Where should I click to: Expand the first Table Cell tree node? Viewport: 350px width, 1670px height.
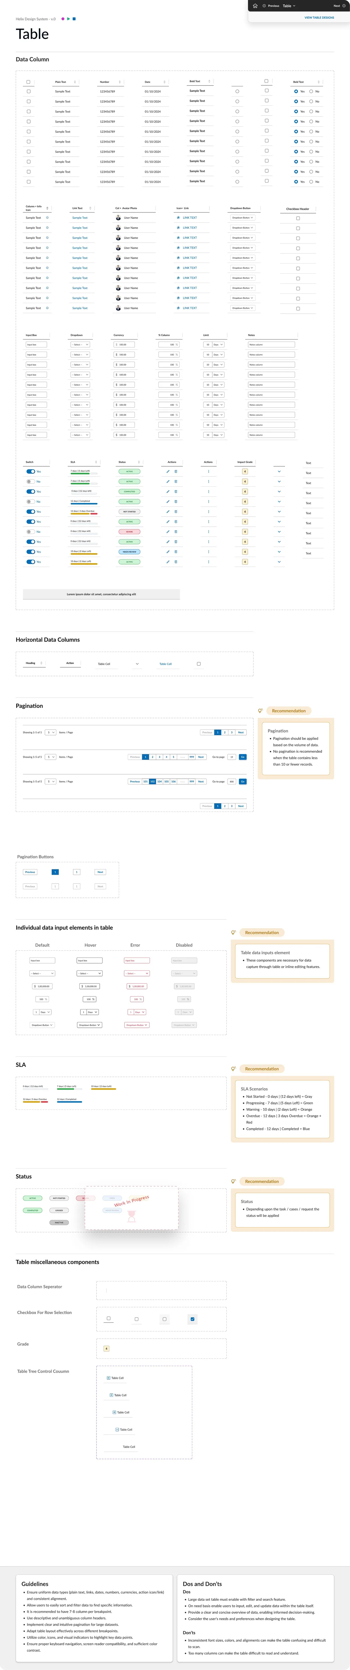(x=108, y=1378)
